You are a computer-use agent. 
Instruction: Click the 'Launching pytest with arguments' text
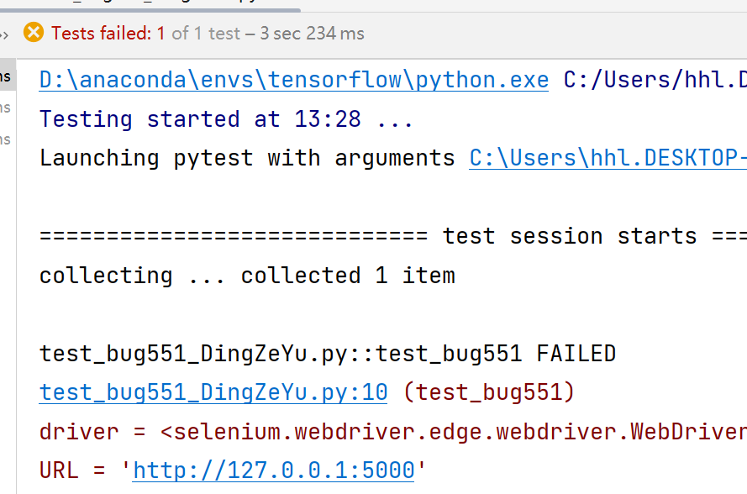246,158
